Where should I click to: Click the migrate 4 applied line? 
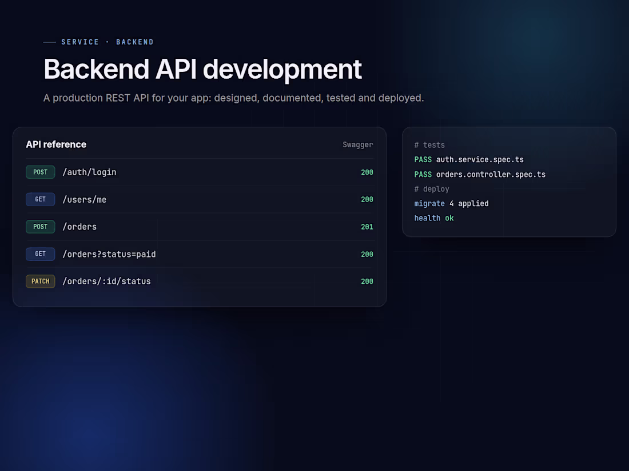[x=451, y=203]
